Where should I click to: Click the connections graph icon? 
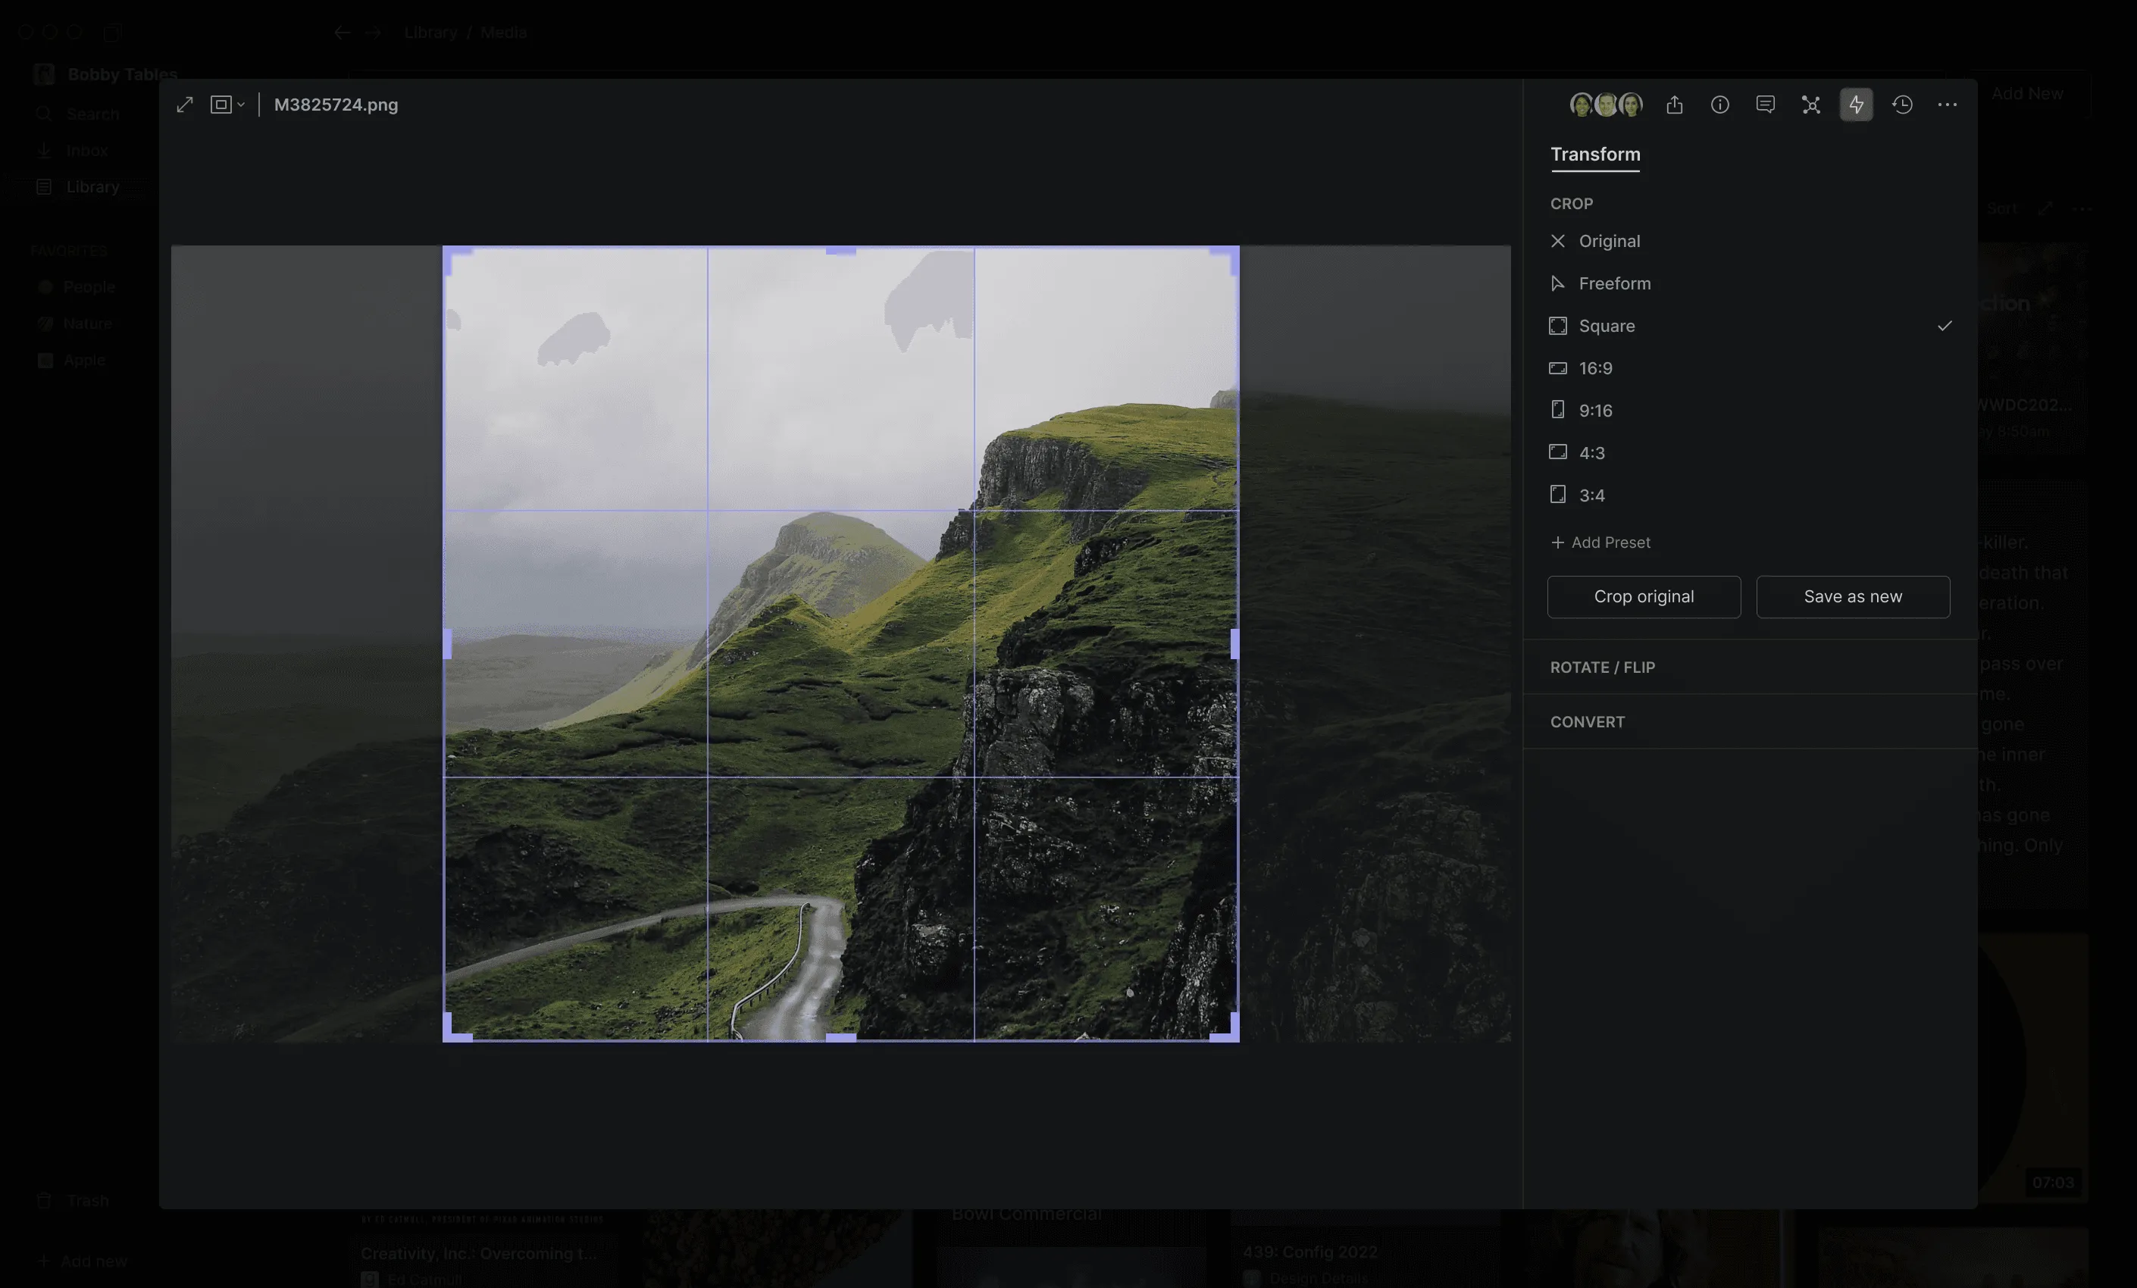click(x=1811, y=105)
